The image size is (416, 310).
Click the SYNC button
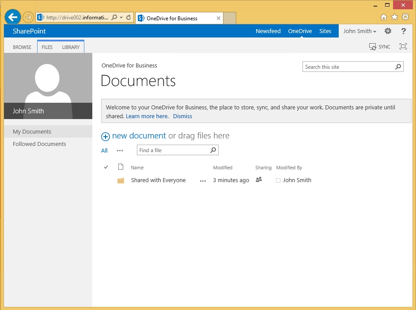tap(380, 47)
